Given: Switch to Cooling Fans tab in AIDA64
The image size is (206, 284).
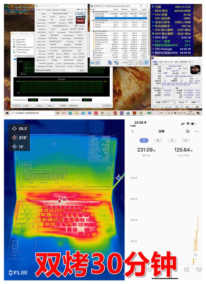Looking at the screenshot, I should (29, 56).
